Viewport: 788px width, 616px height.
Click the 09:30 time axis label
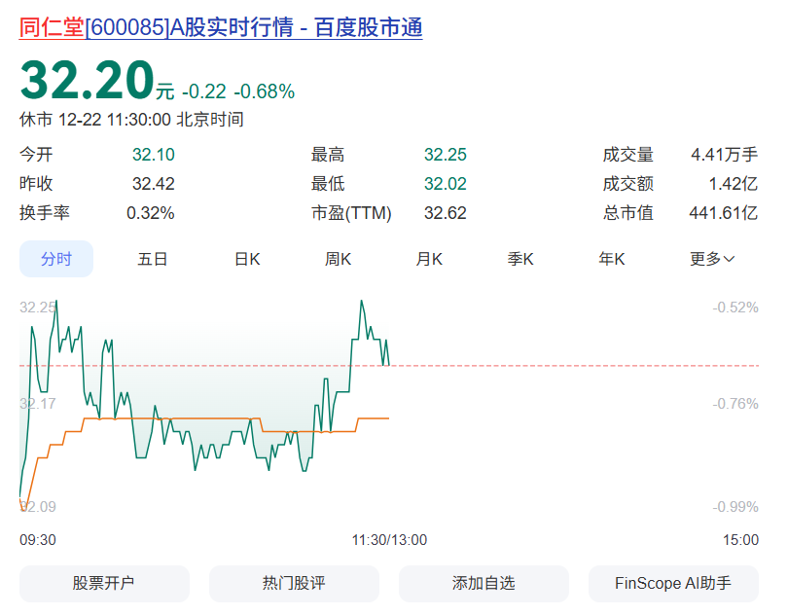click(x=38, y=540)
